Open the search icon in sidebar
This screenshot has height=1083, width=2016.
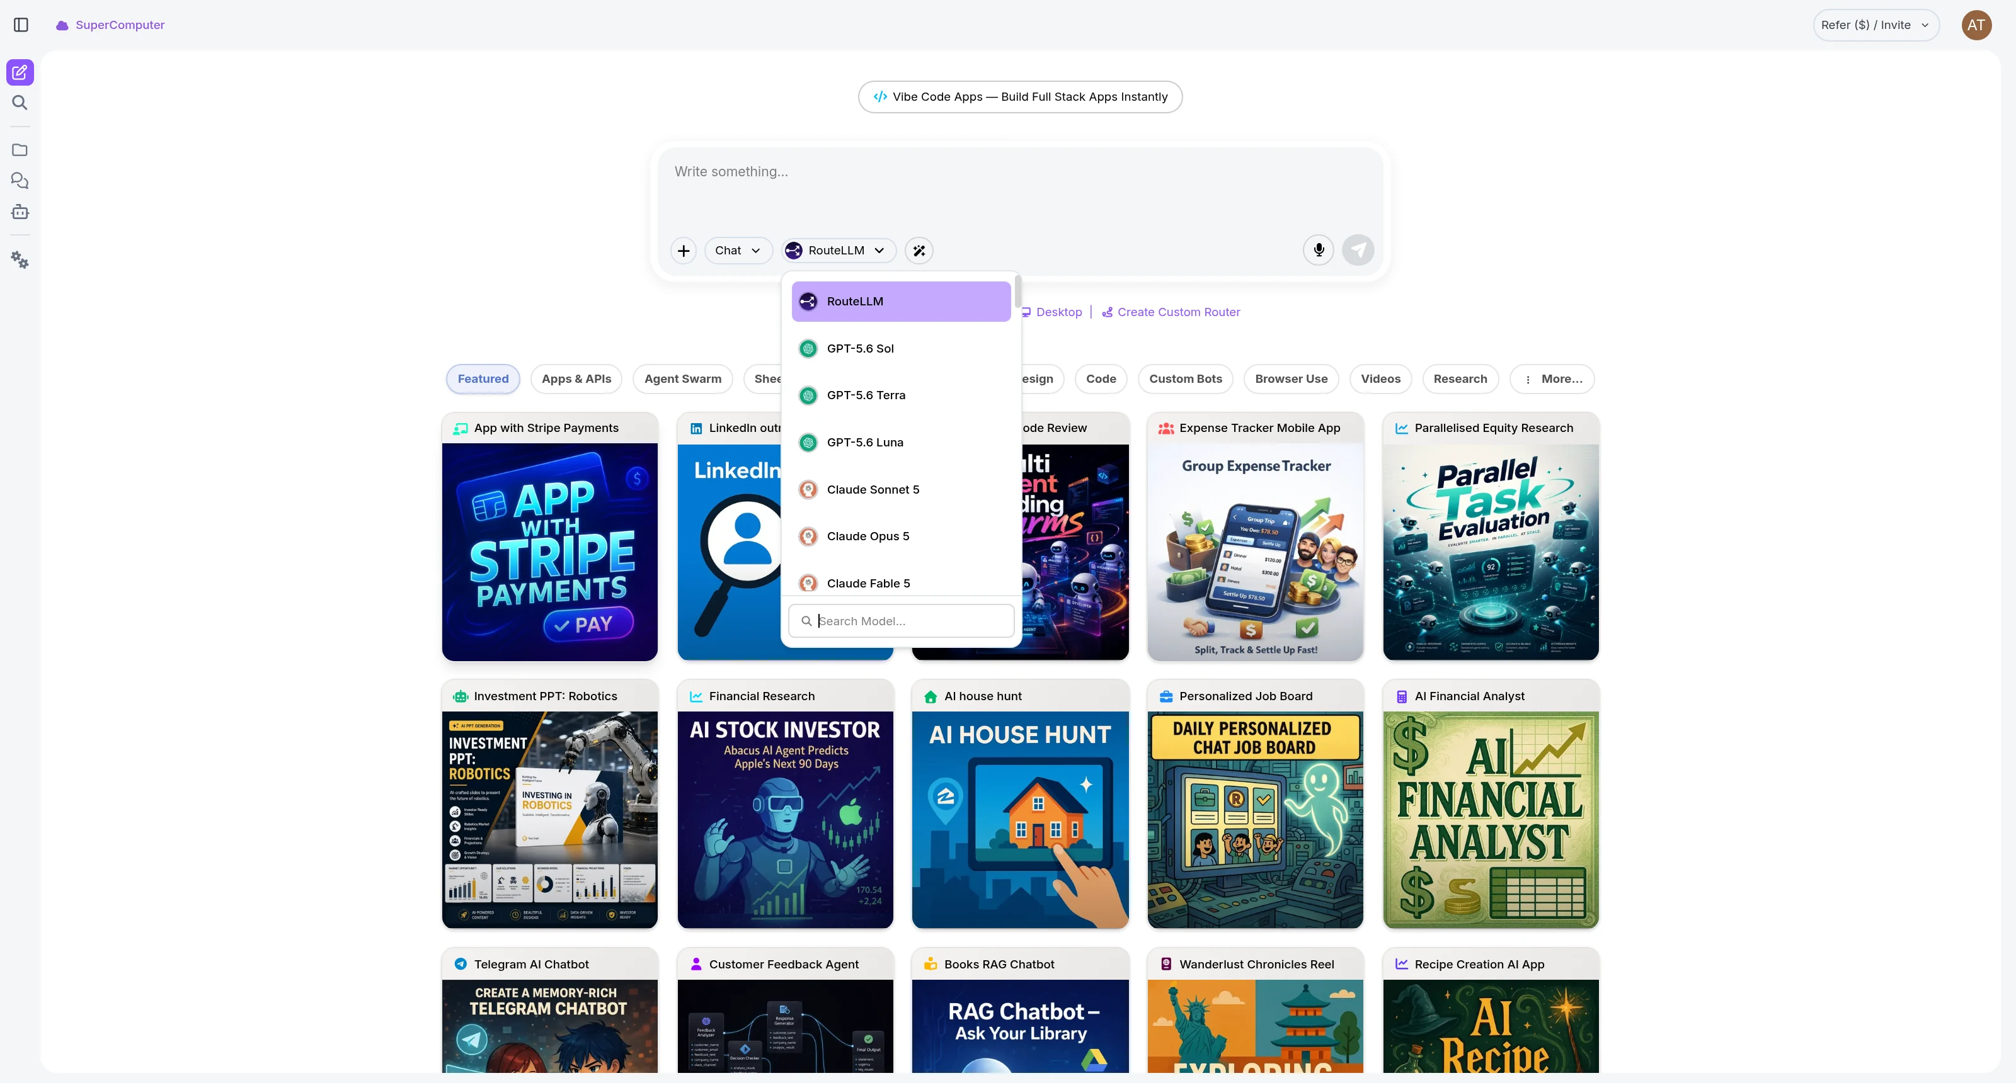point(20,103)
